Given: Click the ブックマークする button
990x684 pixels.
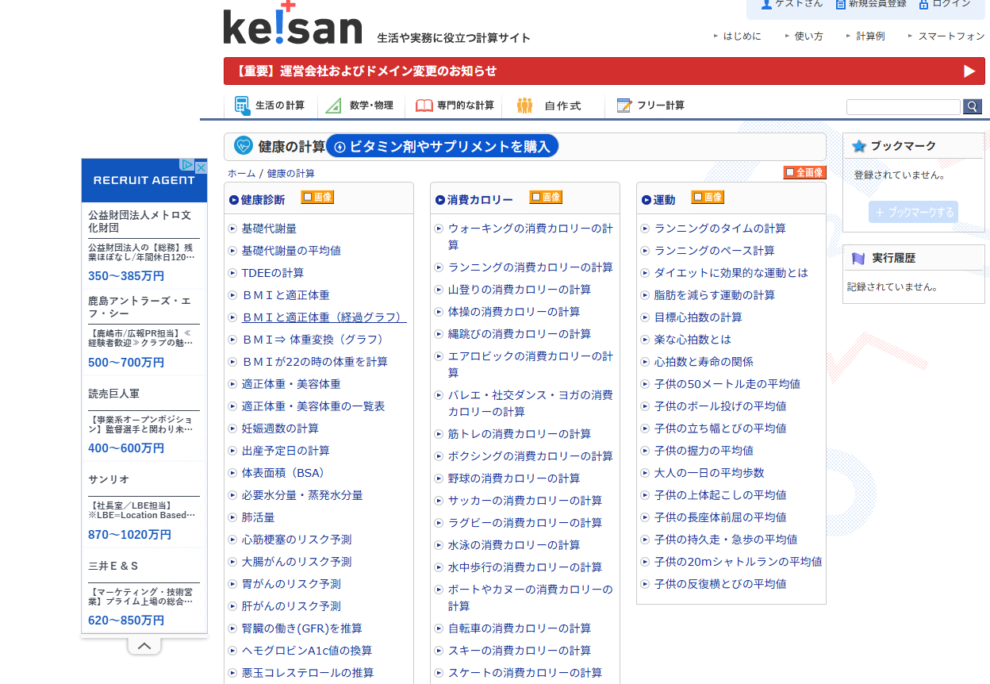Looking at the screenshot, I should [x=913, y=212].
